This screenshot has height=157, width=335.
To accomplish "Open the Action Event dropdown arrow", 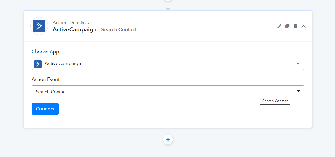I will tap(298, 91).
